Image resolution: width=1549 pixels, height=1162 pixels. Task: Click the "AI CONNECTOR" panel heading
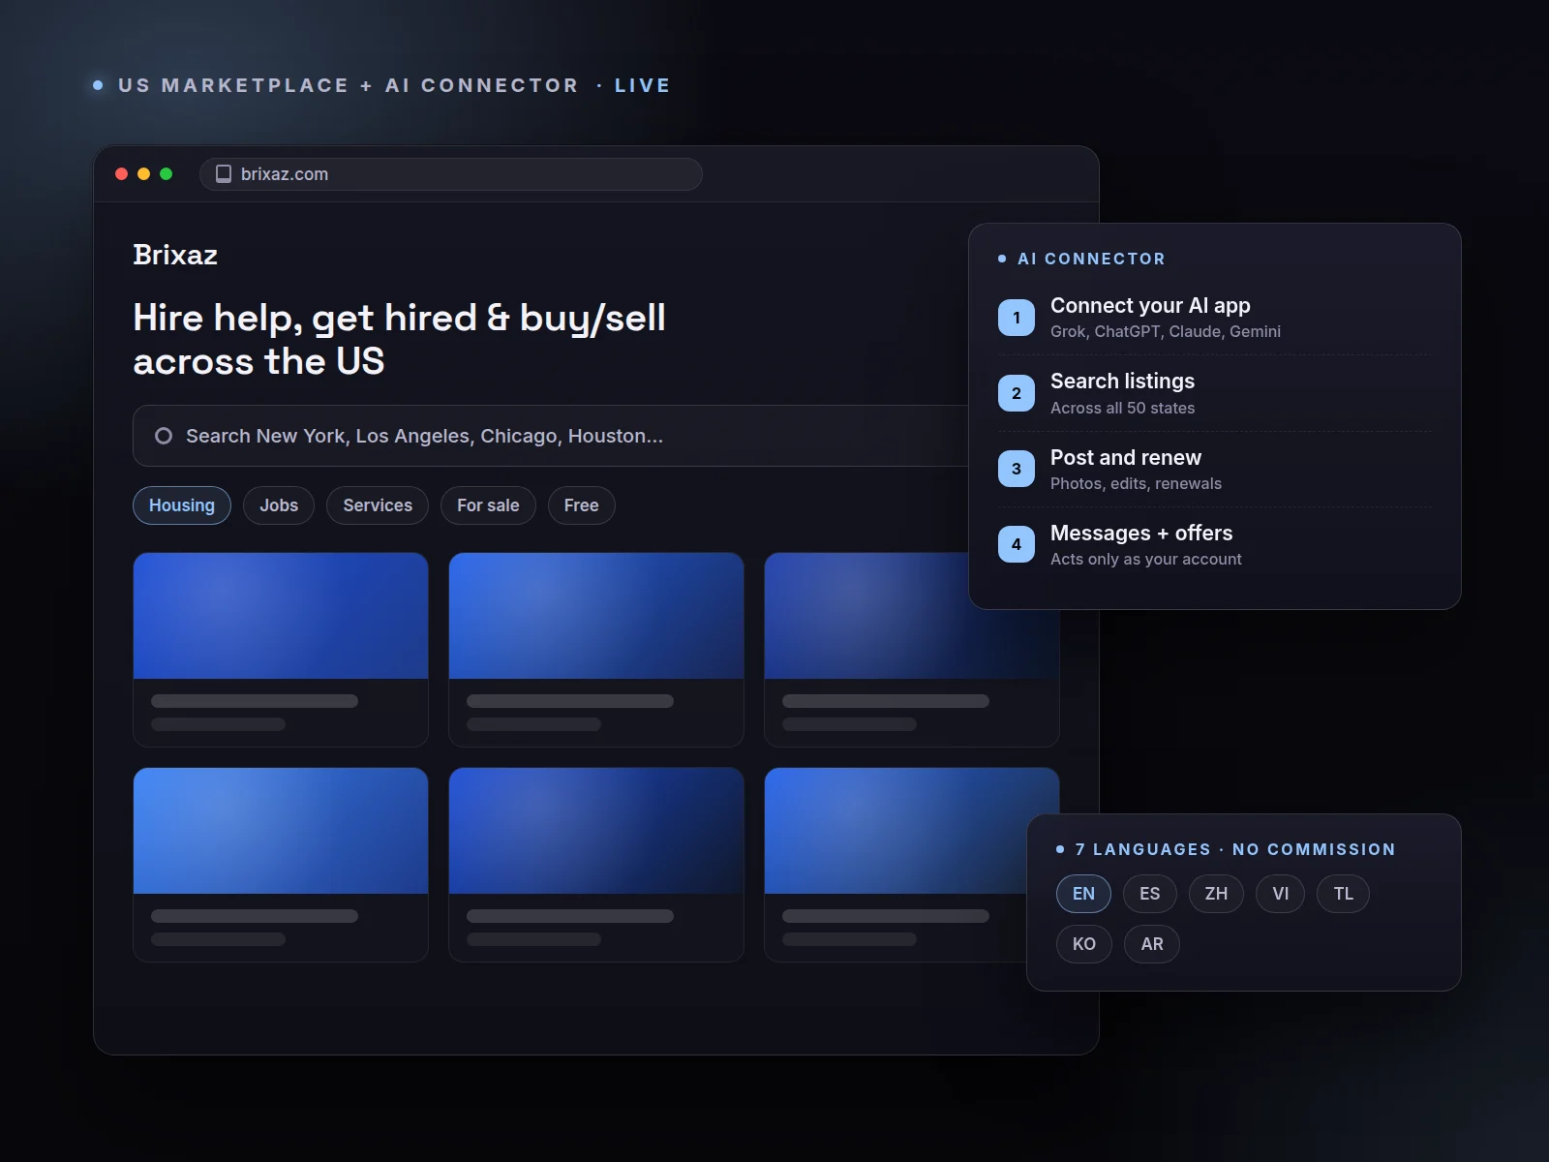coord(1091,259)
